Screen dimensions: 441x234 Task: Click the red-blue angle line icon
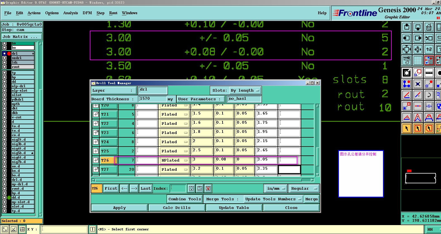[x=407, y=95]
